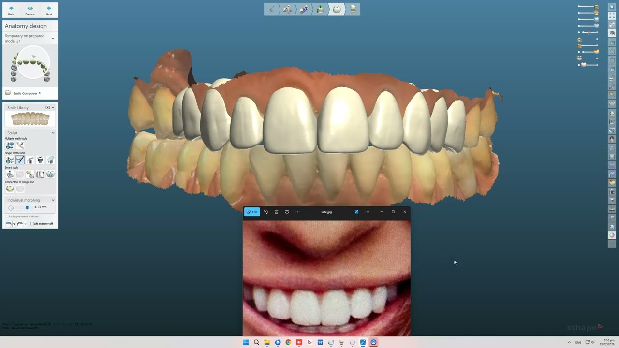This screenshot has height=348, width=619.
Task: Print the kate.jpg image
Action: pyautogui.click(x=287, y=212)
